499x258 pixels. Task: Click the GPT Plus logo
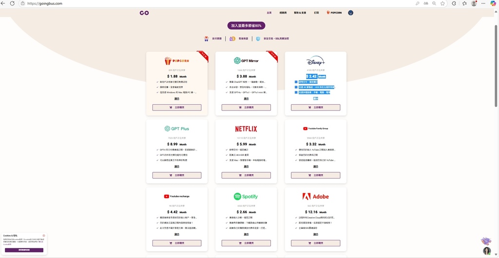176,129
